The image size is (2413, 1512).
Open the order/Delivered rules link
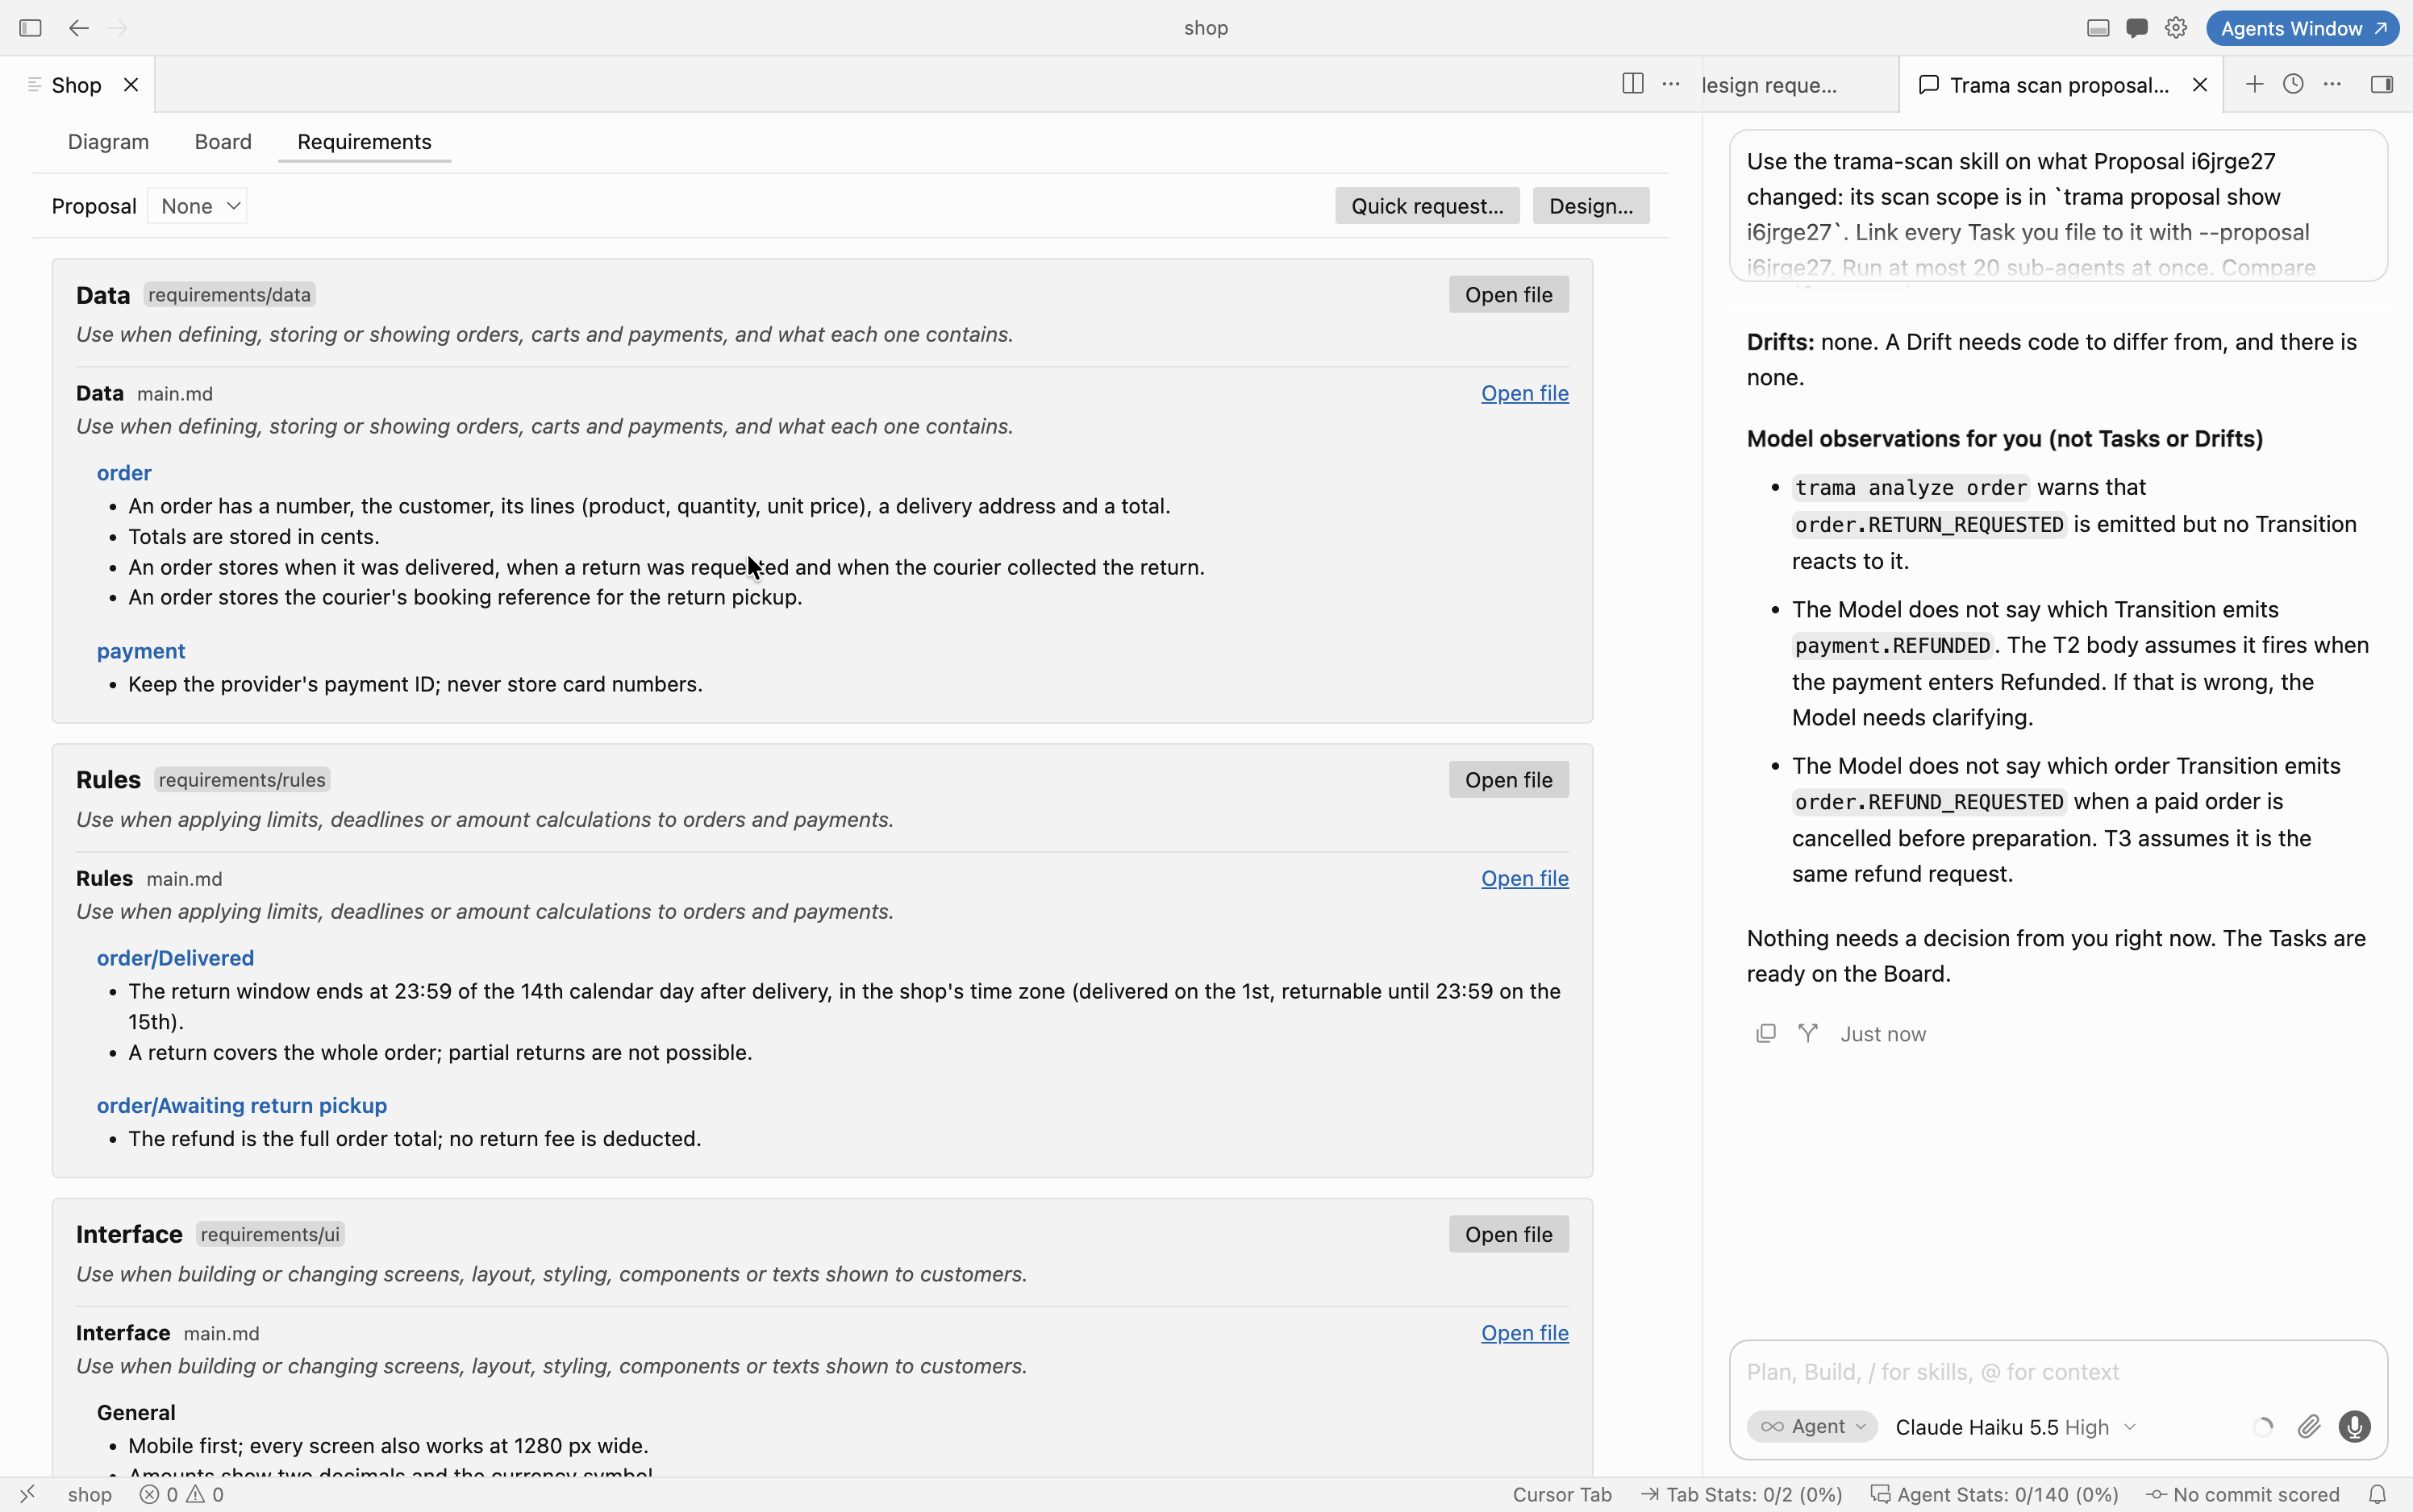pyautogui.click(x=175, y=958)
